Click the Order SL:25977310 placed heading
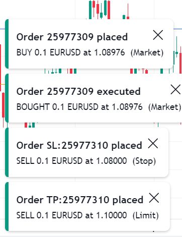182x237 pixels. coord(79,145)
